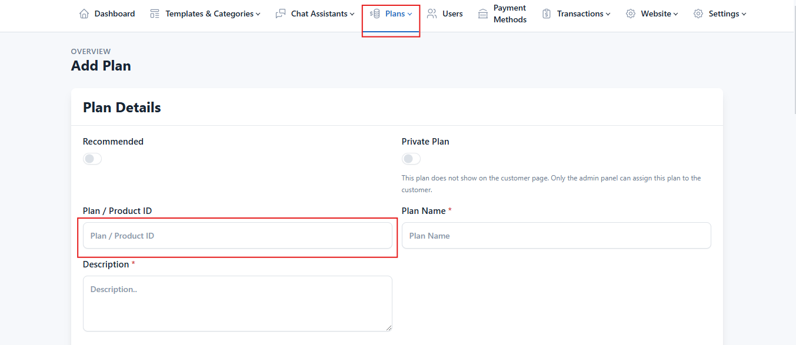Image resolution: width=796 pixels, height=345 pixels.
Task: Click the Users people icon
Action: tap(432, 14)
